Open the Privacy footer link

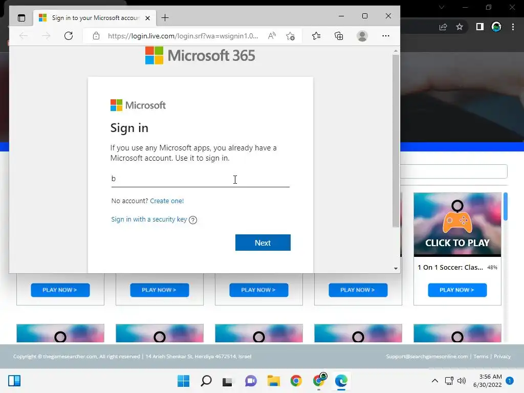point(503,356)
